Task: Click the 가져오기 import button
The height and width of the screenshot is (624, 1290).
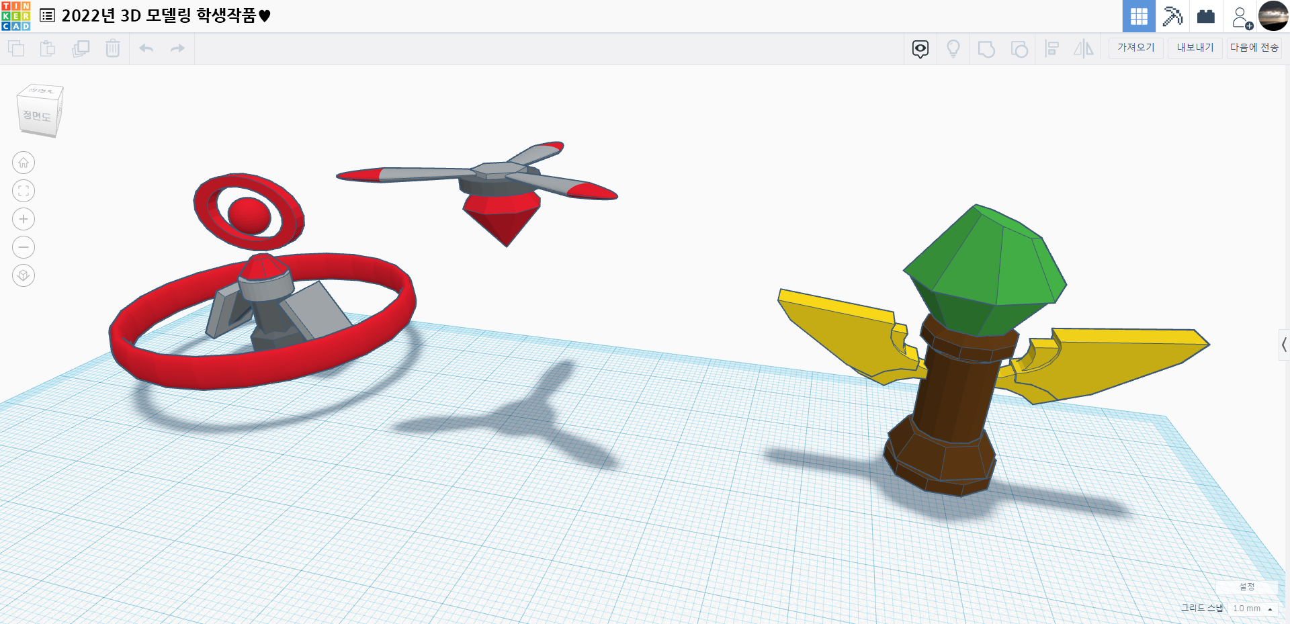Action: [x=1136, y=48]
